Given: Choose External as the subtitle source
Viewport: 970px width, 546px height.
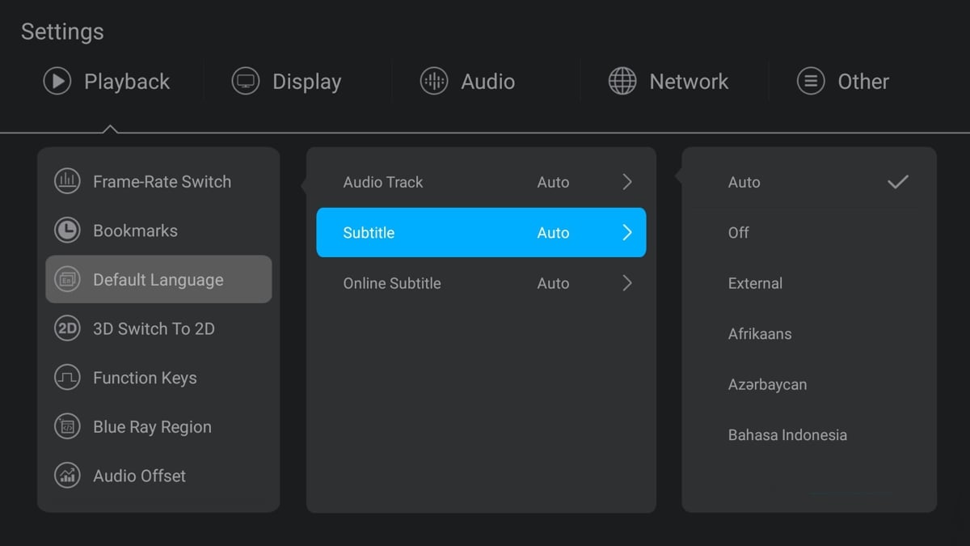Looking at the screenshot, I should [808, 283].
